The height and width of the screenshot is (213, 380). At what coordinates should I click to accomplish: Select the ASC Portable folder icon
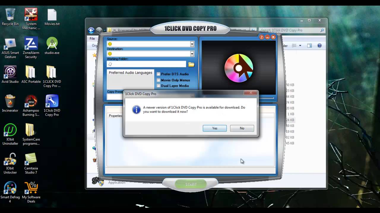[x=31, y=75]
